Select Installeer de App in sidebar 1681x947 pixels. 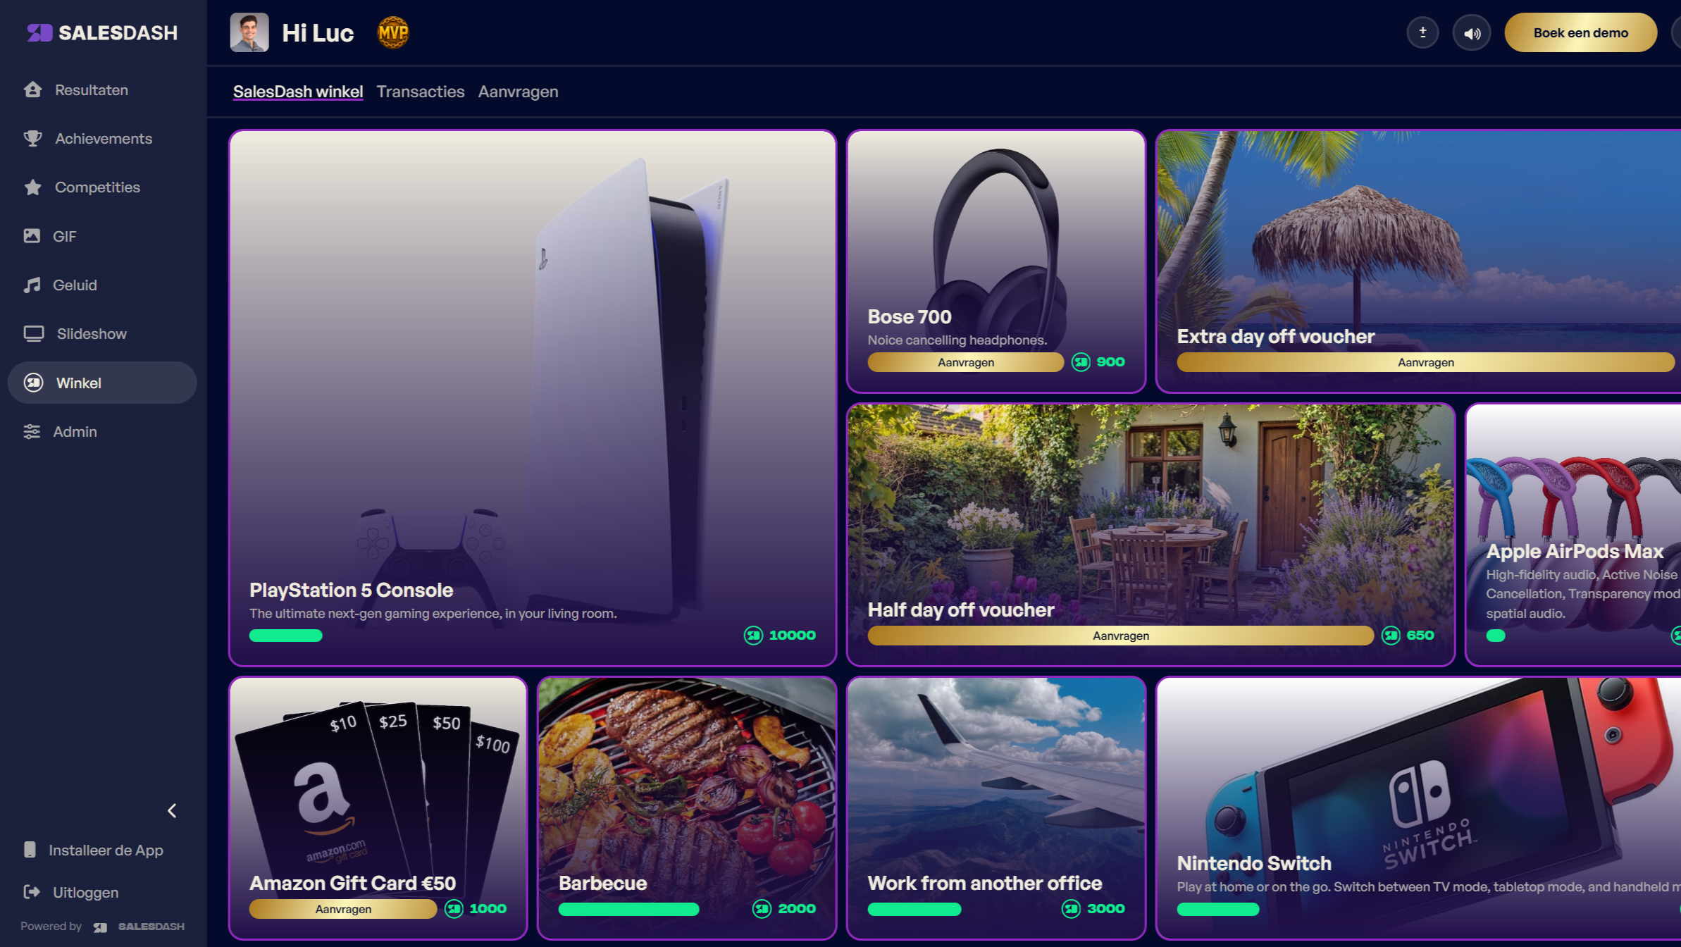click(x=94, y=850)
